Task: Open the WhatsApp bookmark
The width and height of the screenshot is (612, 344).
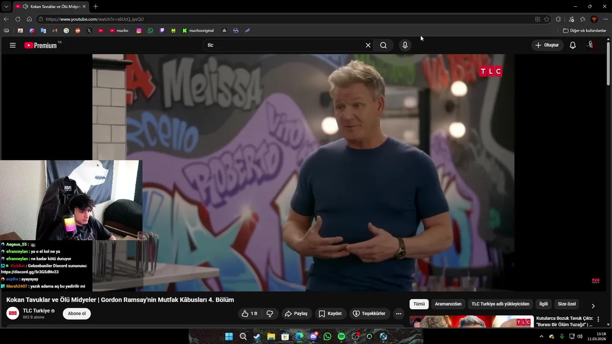Action: tap(151, 31)
